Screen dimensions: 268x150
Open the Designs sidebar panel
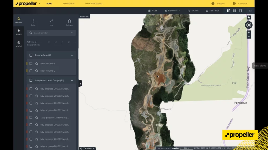(19, 44)
